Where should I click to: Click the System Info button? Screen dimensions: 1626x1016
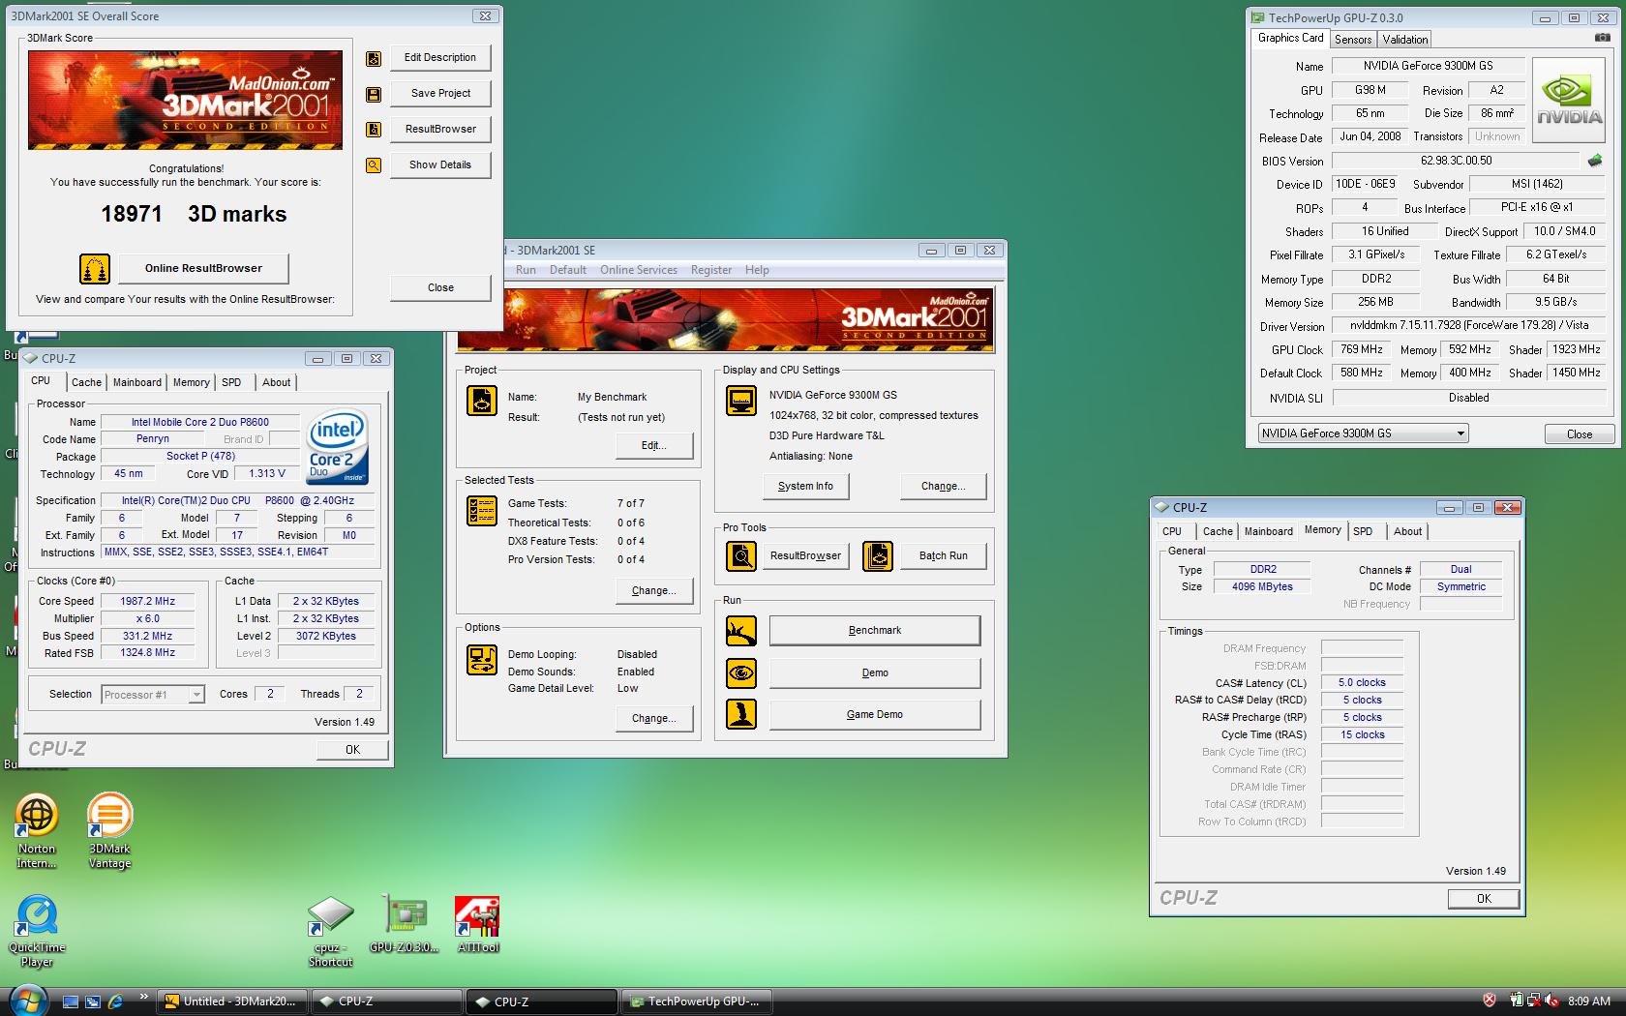click(x=805, y=487)
